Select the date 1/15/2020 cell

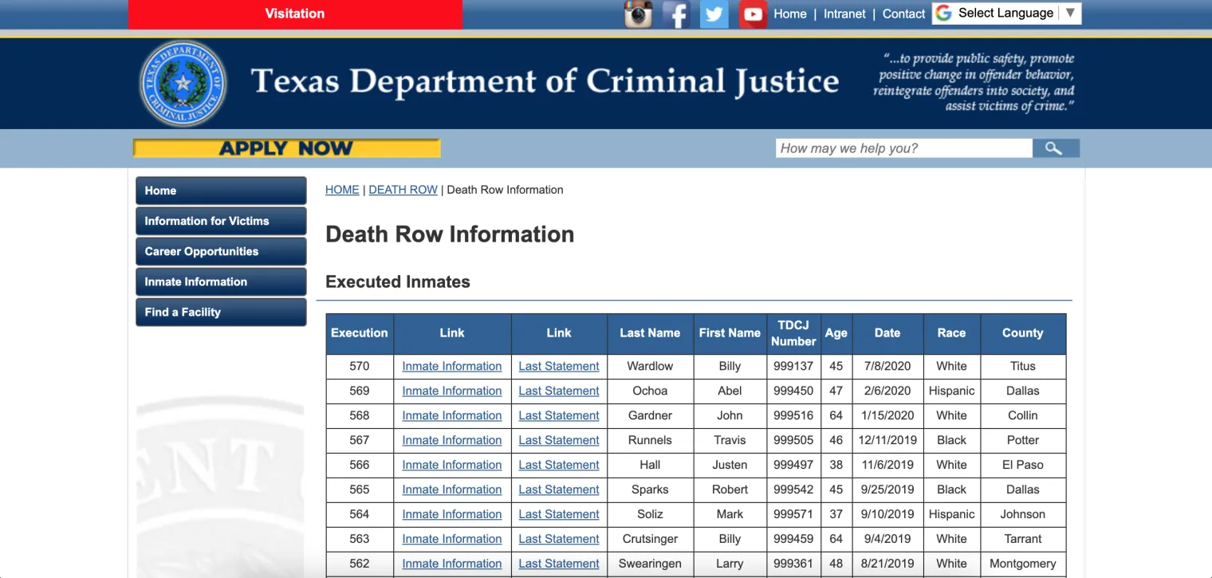pos(887,415)
